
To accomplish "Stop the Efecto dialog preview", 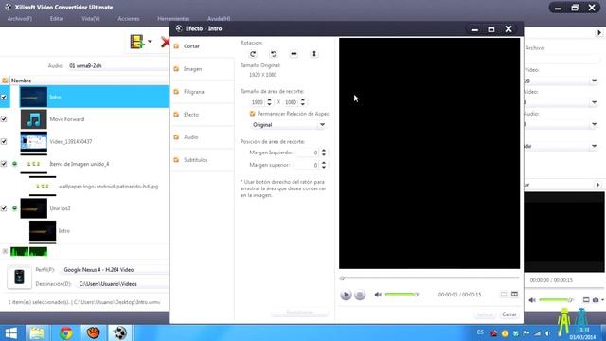I will coord(360,295).
